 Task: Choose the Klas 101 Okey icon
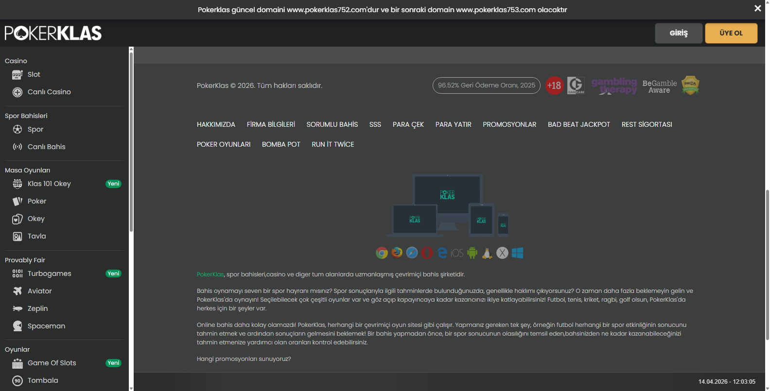17,184
